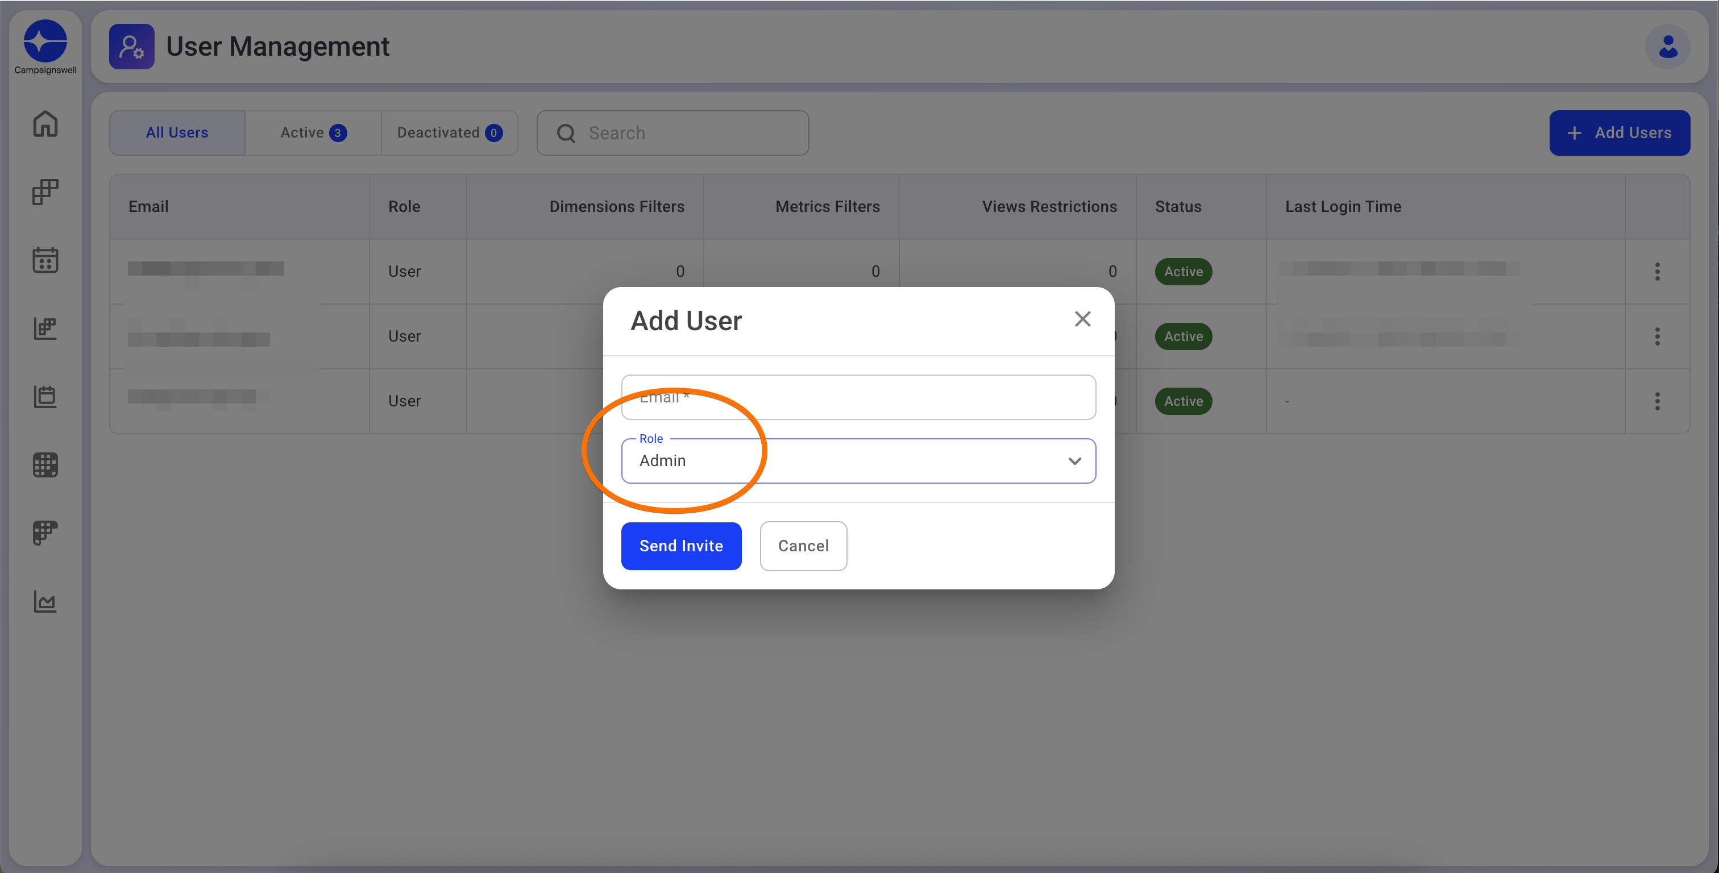Focus the Email input field

858,398
